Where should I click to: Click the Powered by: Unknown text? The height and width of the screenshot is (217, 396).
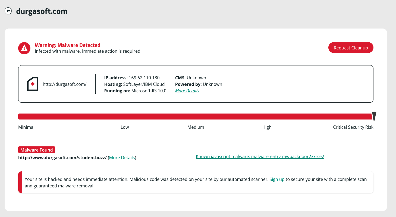(x=199, y=84)
